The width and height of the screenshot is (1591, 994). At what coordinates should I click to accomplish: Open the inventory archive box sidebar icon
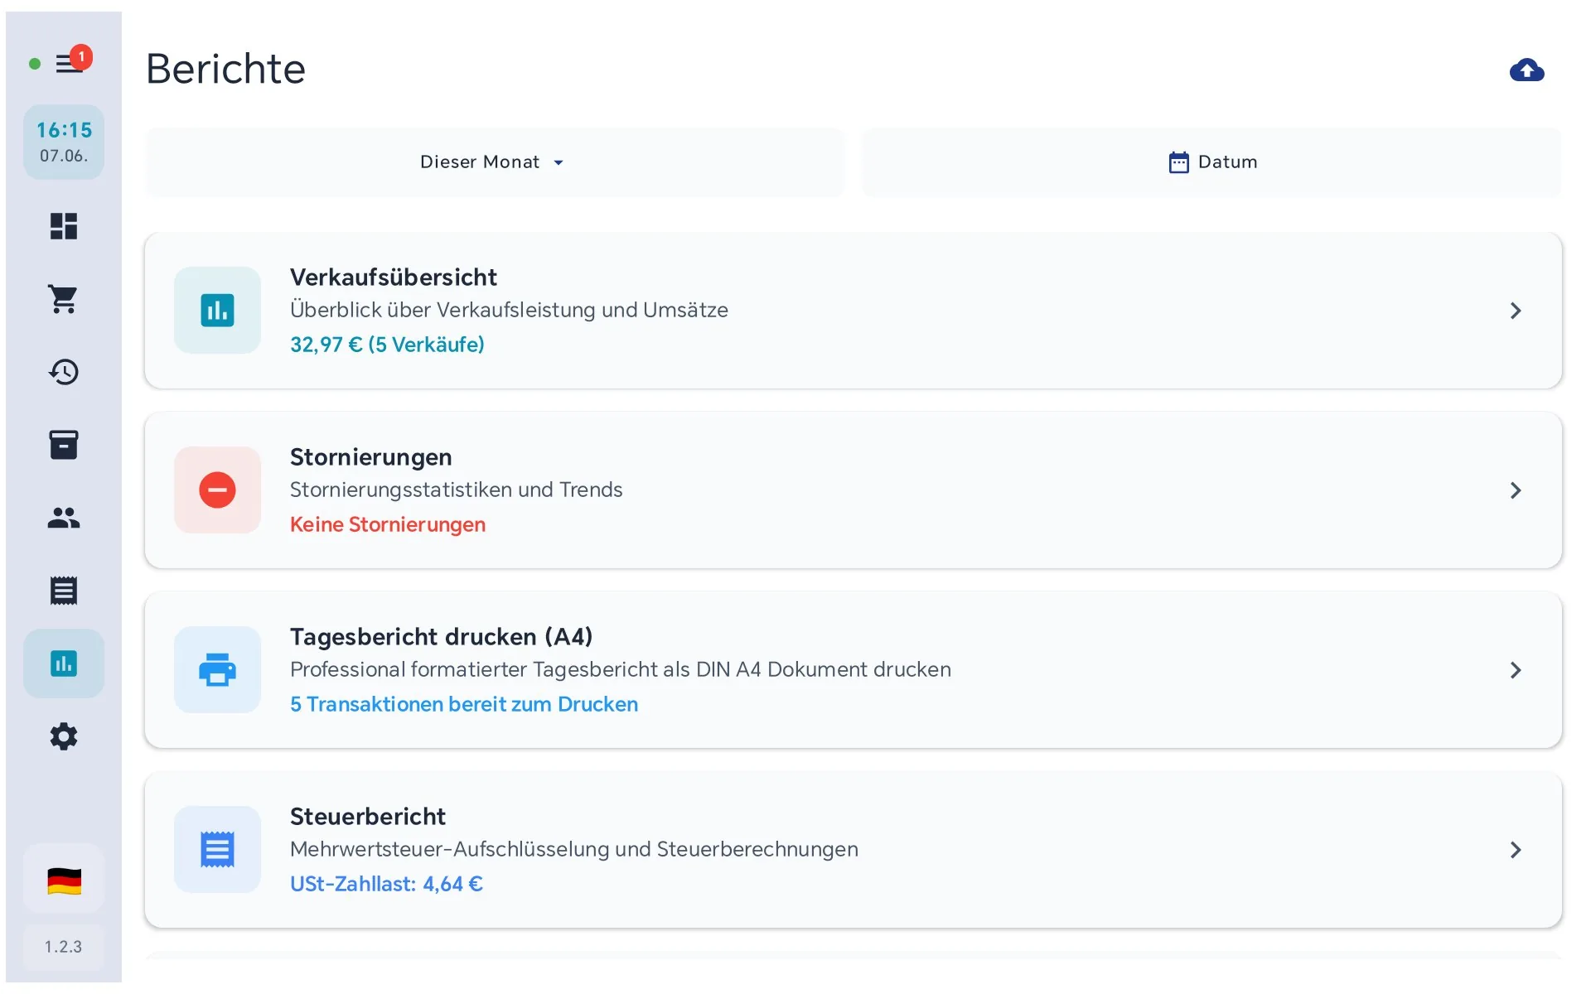64,445
